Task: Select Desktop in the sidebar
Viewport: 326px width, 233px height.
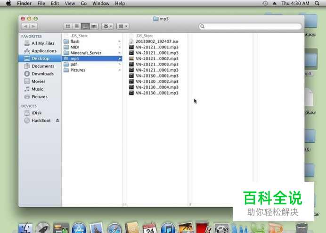Action: 40,58
